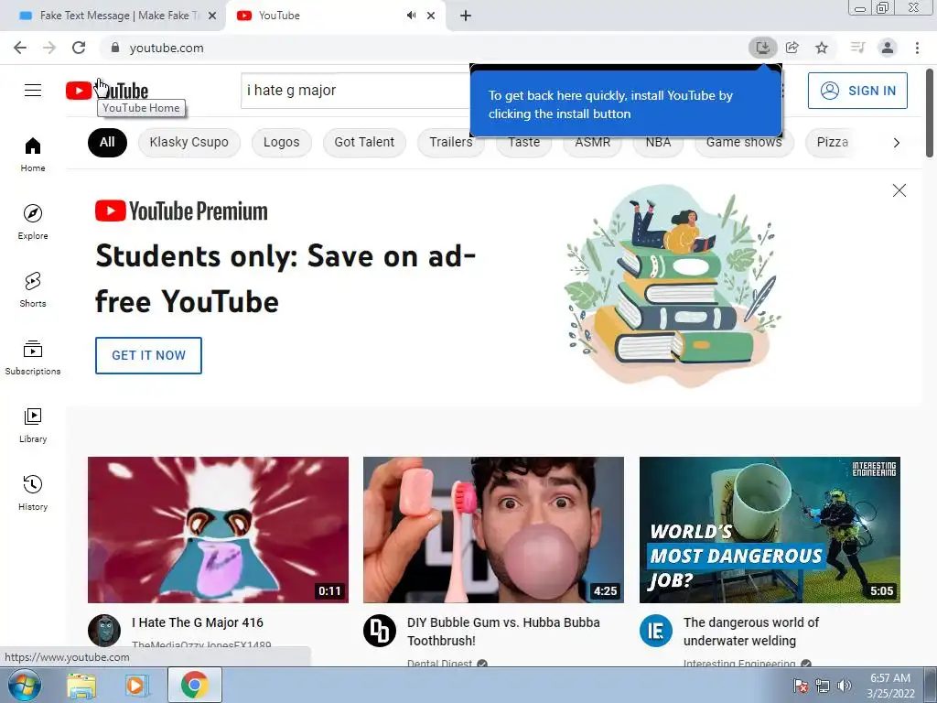Open Chrome's three-dot menu
937x703 pixels.
917,48
